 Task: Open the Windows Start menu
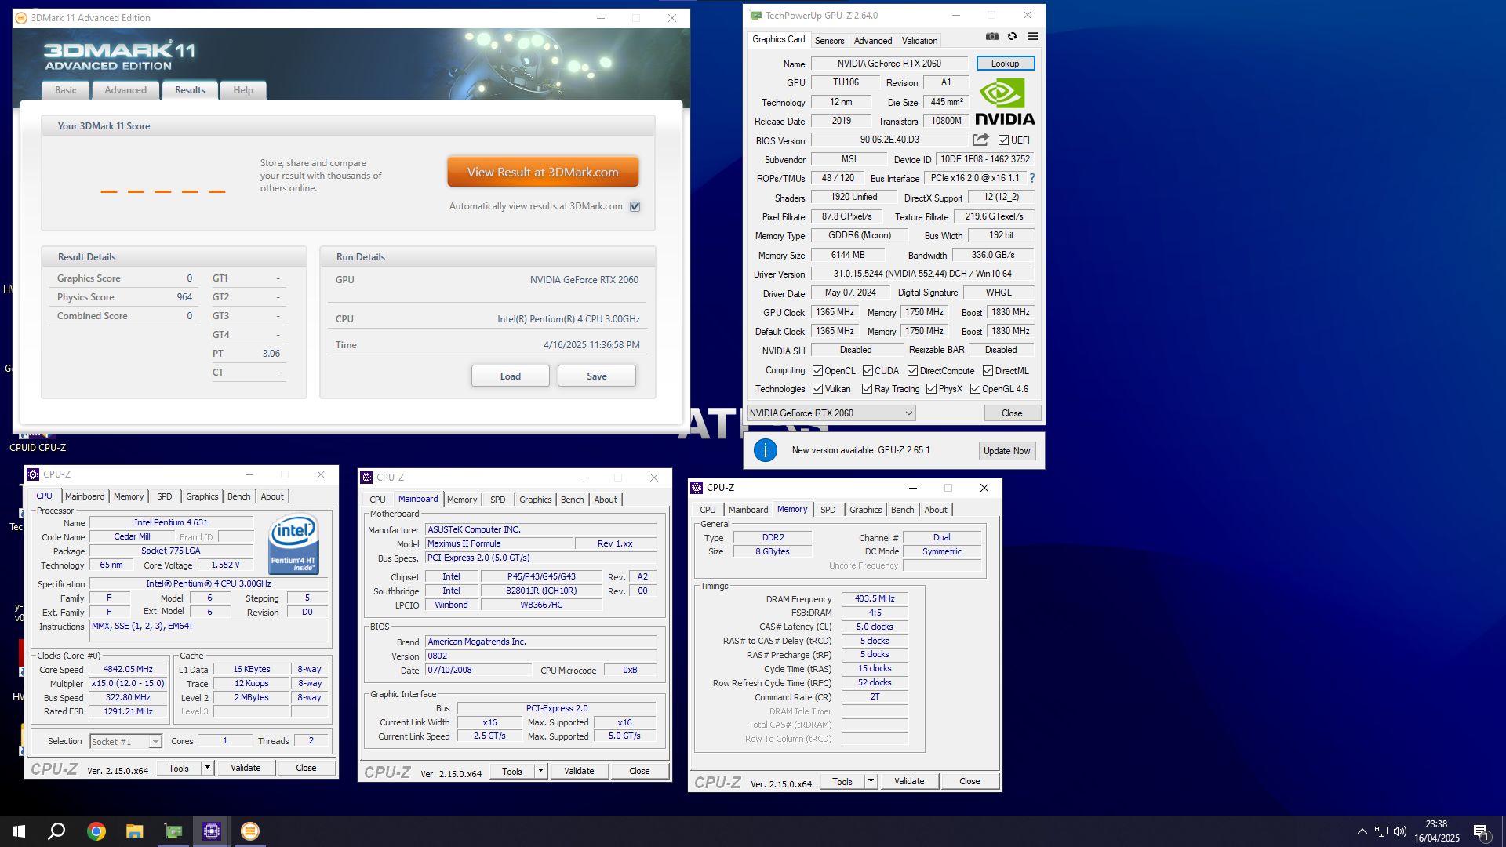click(19, 831)
